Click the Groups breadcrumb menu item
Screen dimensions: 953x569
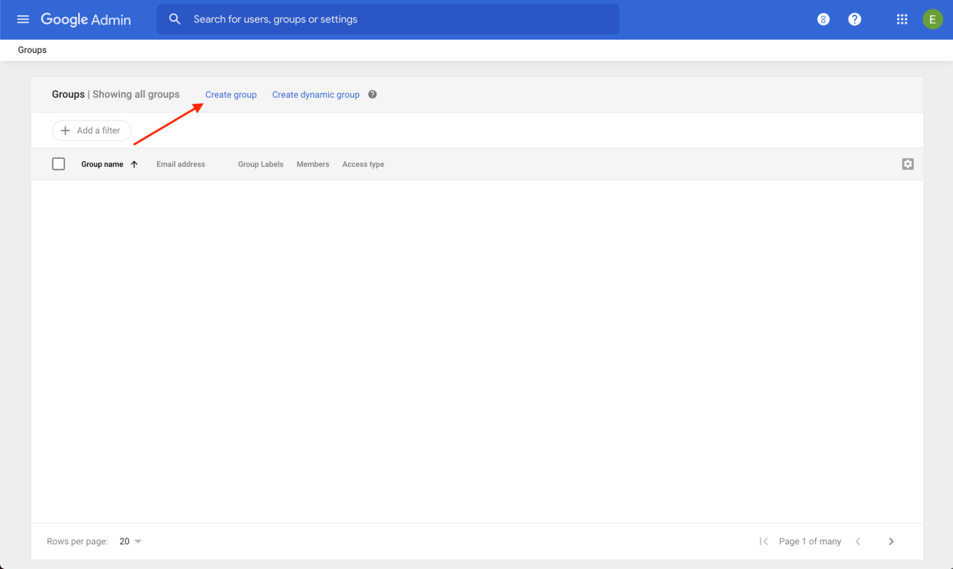32,50
